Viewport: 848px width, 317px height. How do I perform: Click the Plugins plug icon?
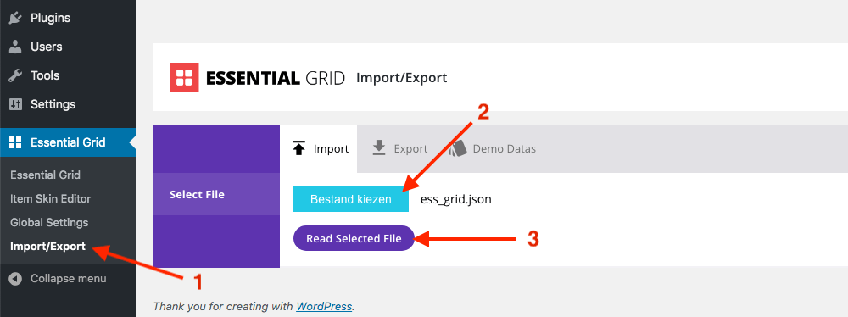15,18
